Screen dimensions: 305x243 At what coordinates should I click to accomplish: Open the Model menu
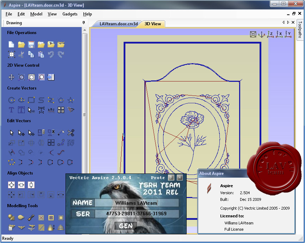pyautogui.click(x=36, y=14)
